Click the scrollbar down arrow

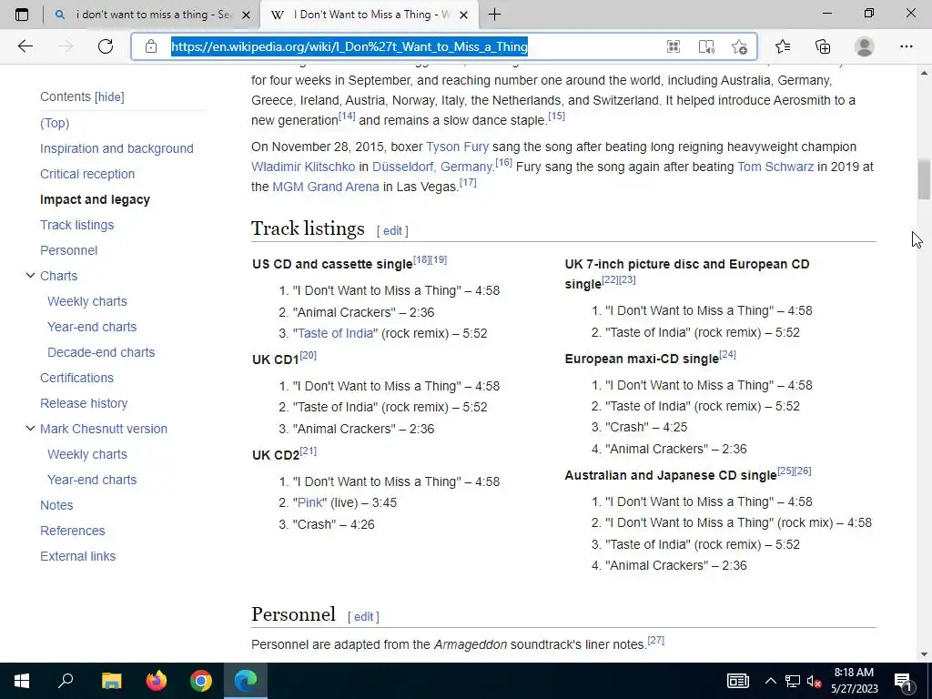point(924,654)
